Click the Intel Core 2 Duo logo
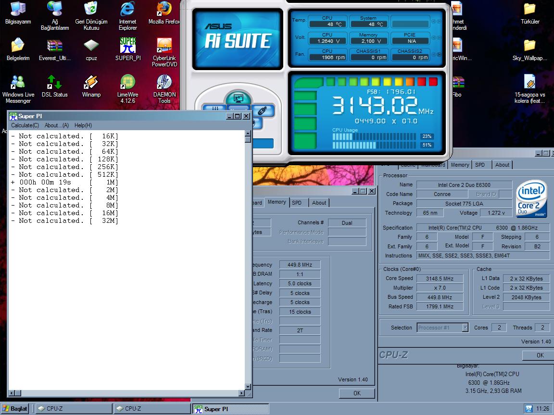This screenshot has width=554, height=415. pos(531,199)
